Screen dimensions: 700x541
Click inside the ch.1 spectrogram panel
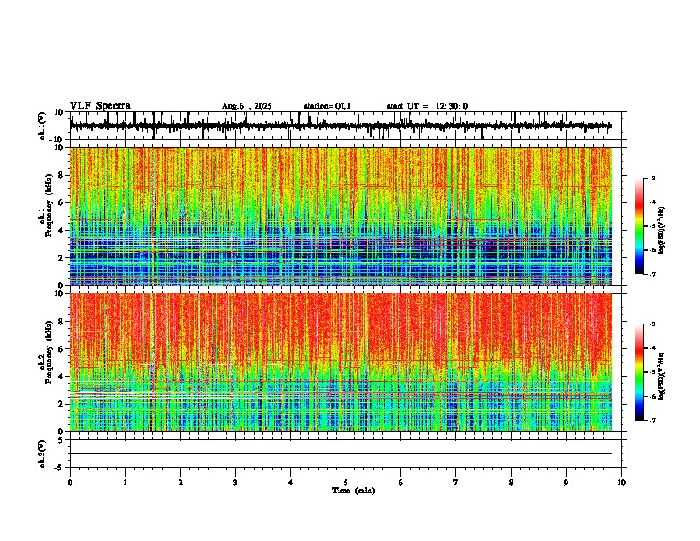341,216
